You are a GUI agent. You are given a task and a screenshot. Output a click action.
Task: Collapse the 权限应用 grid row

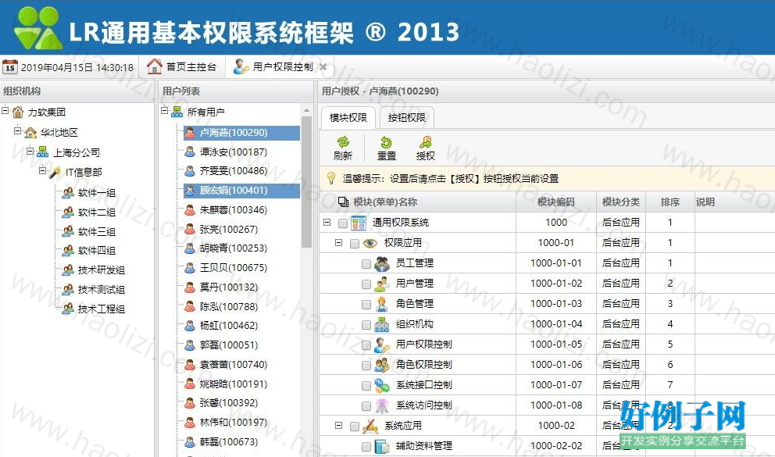[338, 243]
